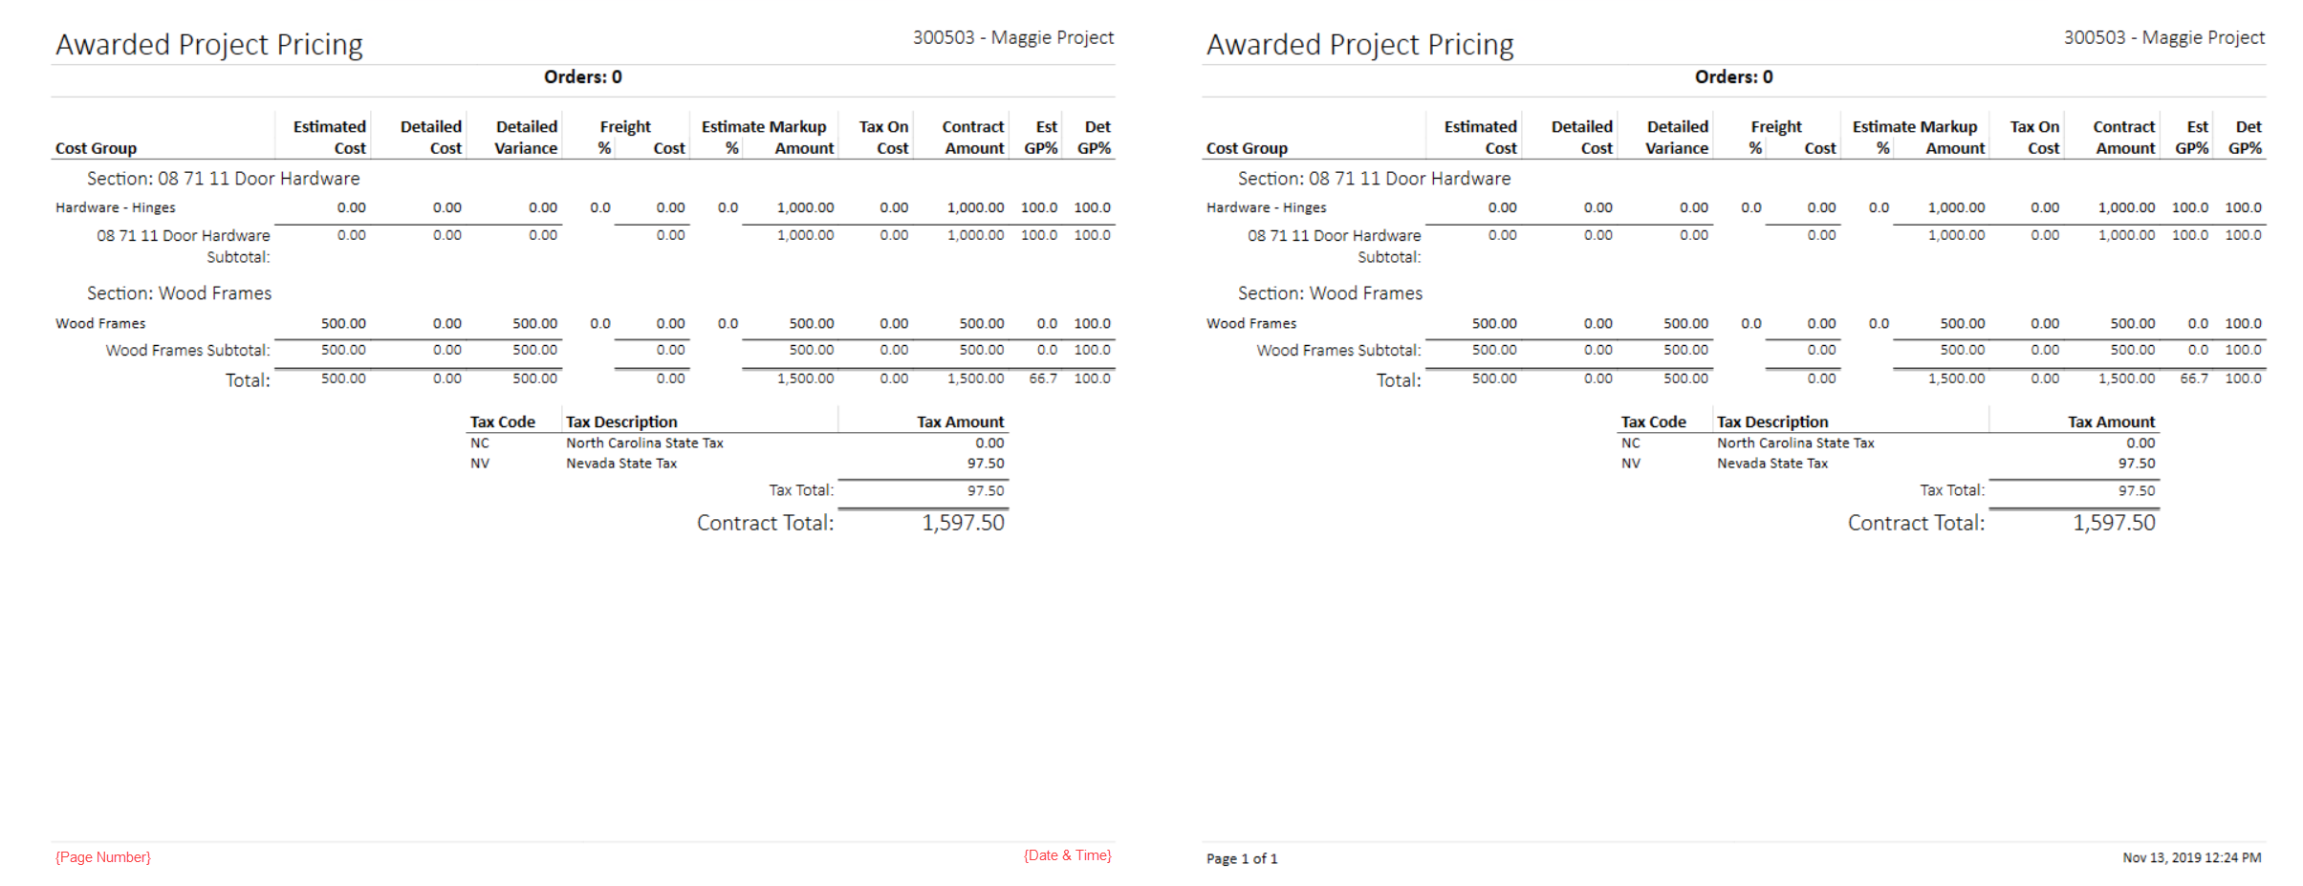The image size is (2303, 886).
Task: Select Nevada State Tax in right report
Action: 1772,464
